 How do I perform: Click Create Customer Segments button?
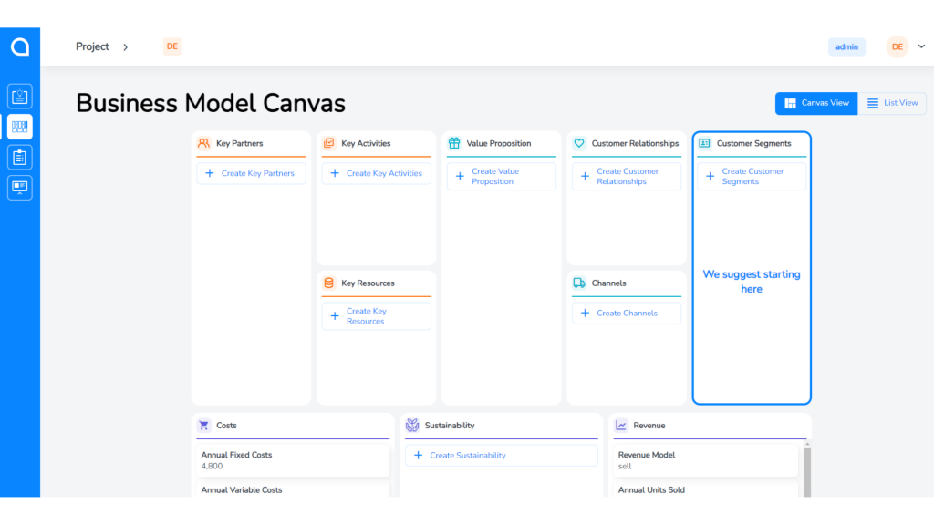(x=752, y=177)
